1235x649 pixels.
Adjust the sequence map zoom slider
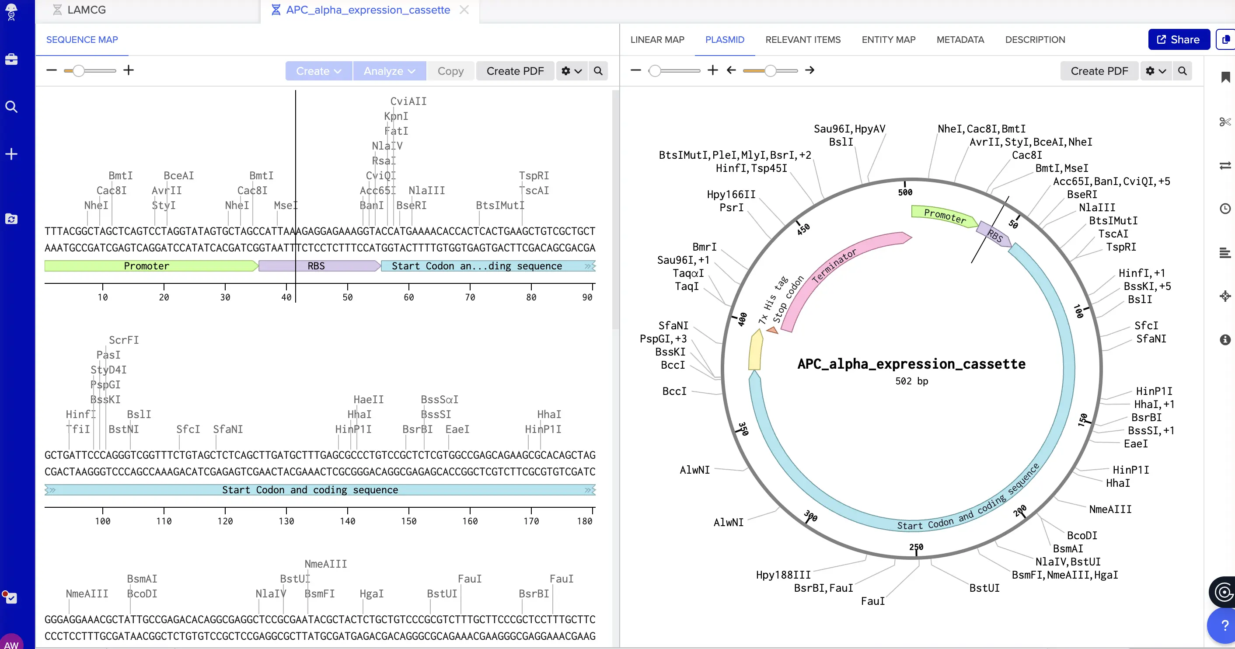(79, 71)
